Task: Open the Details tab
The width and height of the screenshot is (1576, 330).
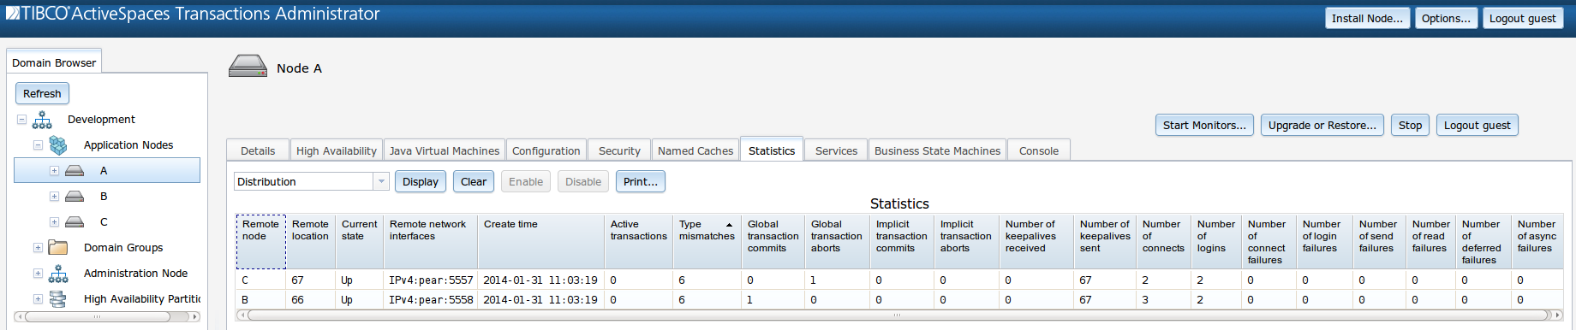Action: pyautogui.click(x=258, y=150)
